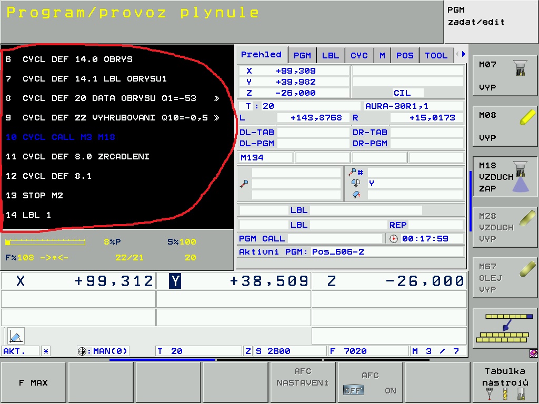This screenshot has height=404, width=539.
Task: Toggle the M07 VYP softkey
Action: click(504, 76)
